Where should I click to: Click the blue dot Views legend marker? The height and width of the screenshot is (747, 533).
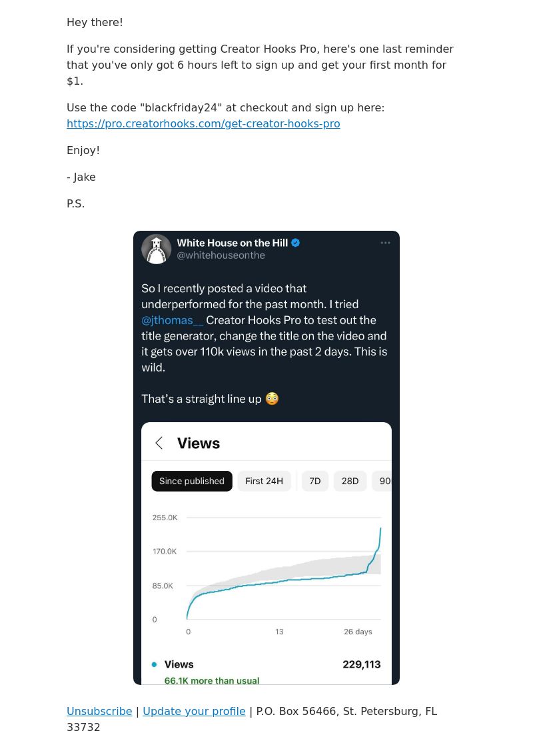pyautogui.click(x=154, y=664)
